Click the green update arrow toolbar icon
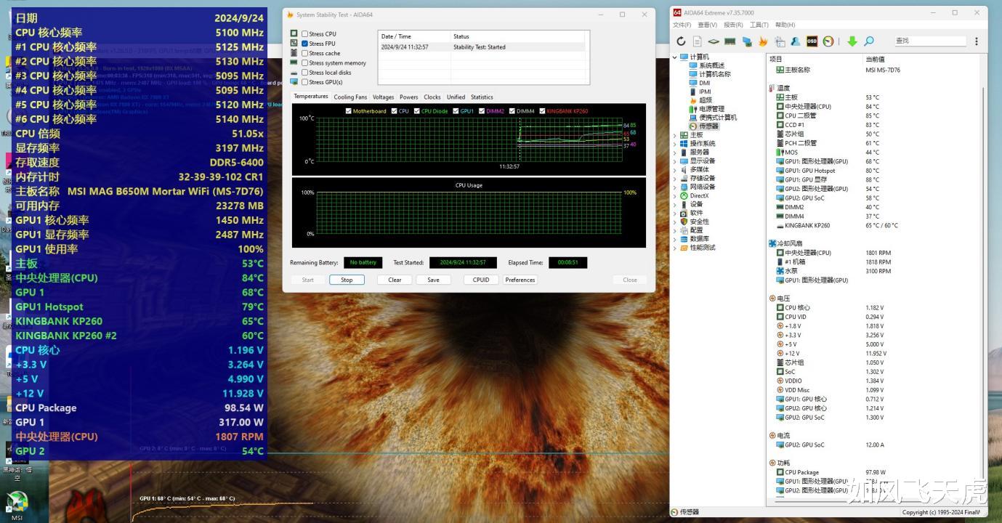 pyautogui.click(x=852, y=41)
